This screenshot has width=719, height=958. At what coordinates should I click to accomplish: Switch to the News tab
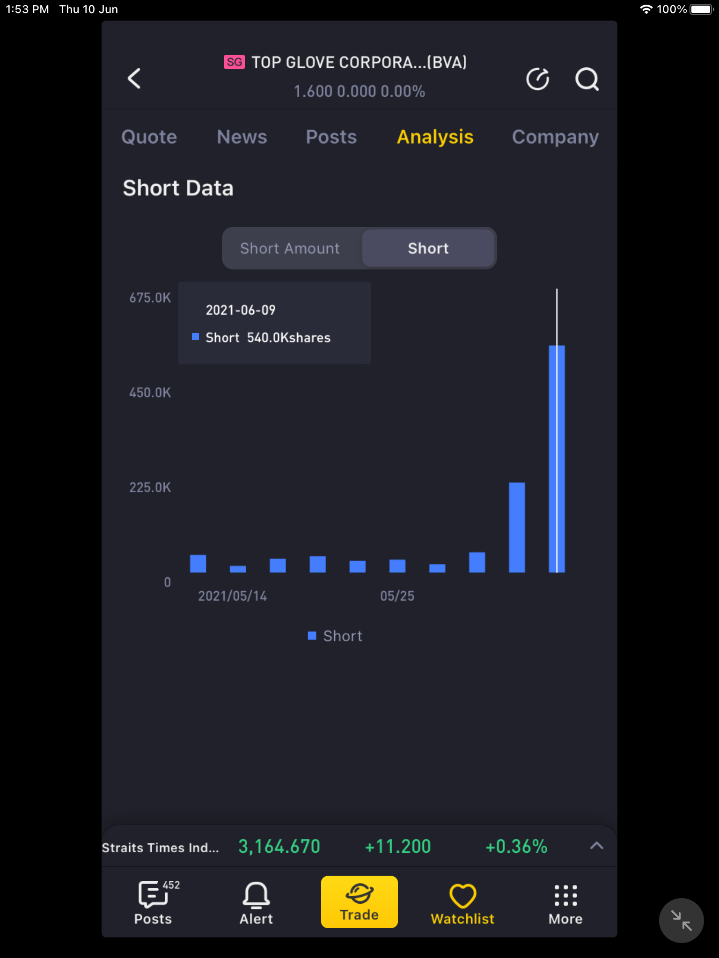(242, 137)
